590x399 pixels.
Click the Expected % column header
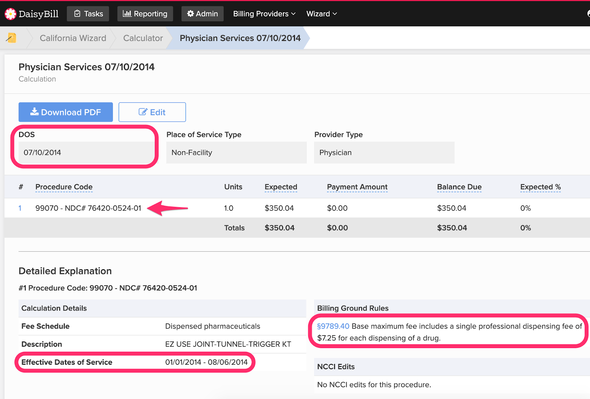click(x=540, y=187)
